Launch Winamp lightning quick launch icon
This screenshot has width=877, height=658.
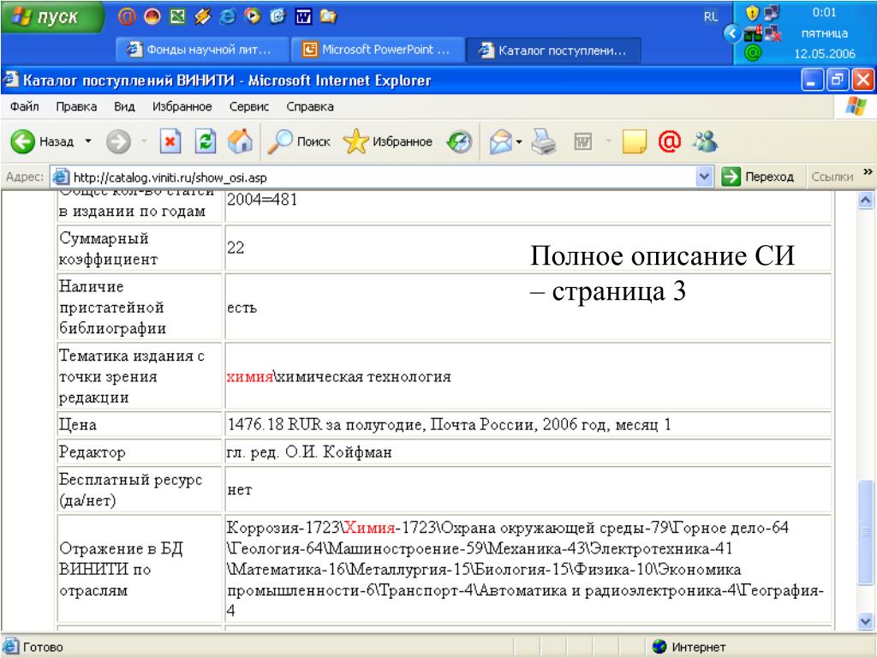tap(202, 17)
